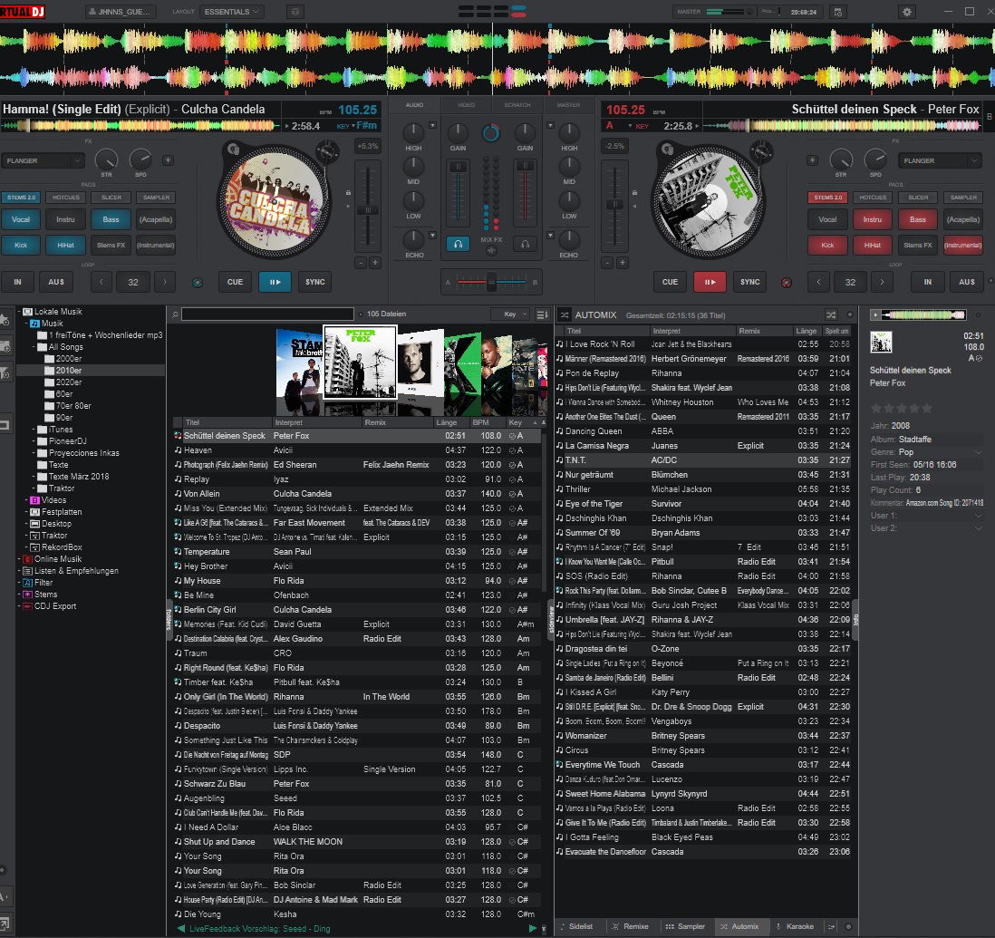The height and width of the screenshot is (938, 995).
Task: Halve the left deck loop with left arrow
Action: point(101,282)
